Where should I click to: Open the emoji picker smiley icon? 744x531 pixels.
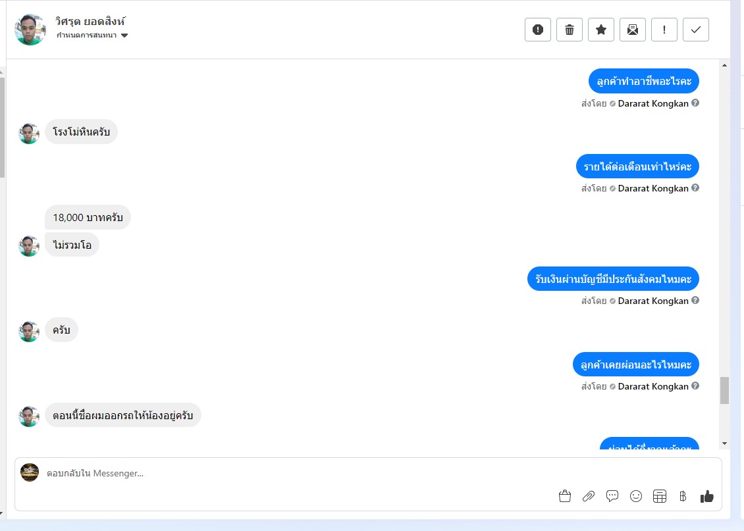[x=636, y=496]
